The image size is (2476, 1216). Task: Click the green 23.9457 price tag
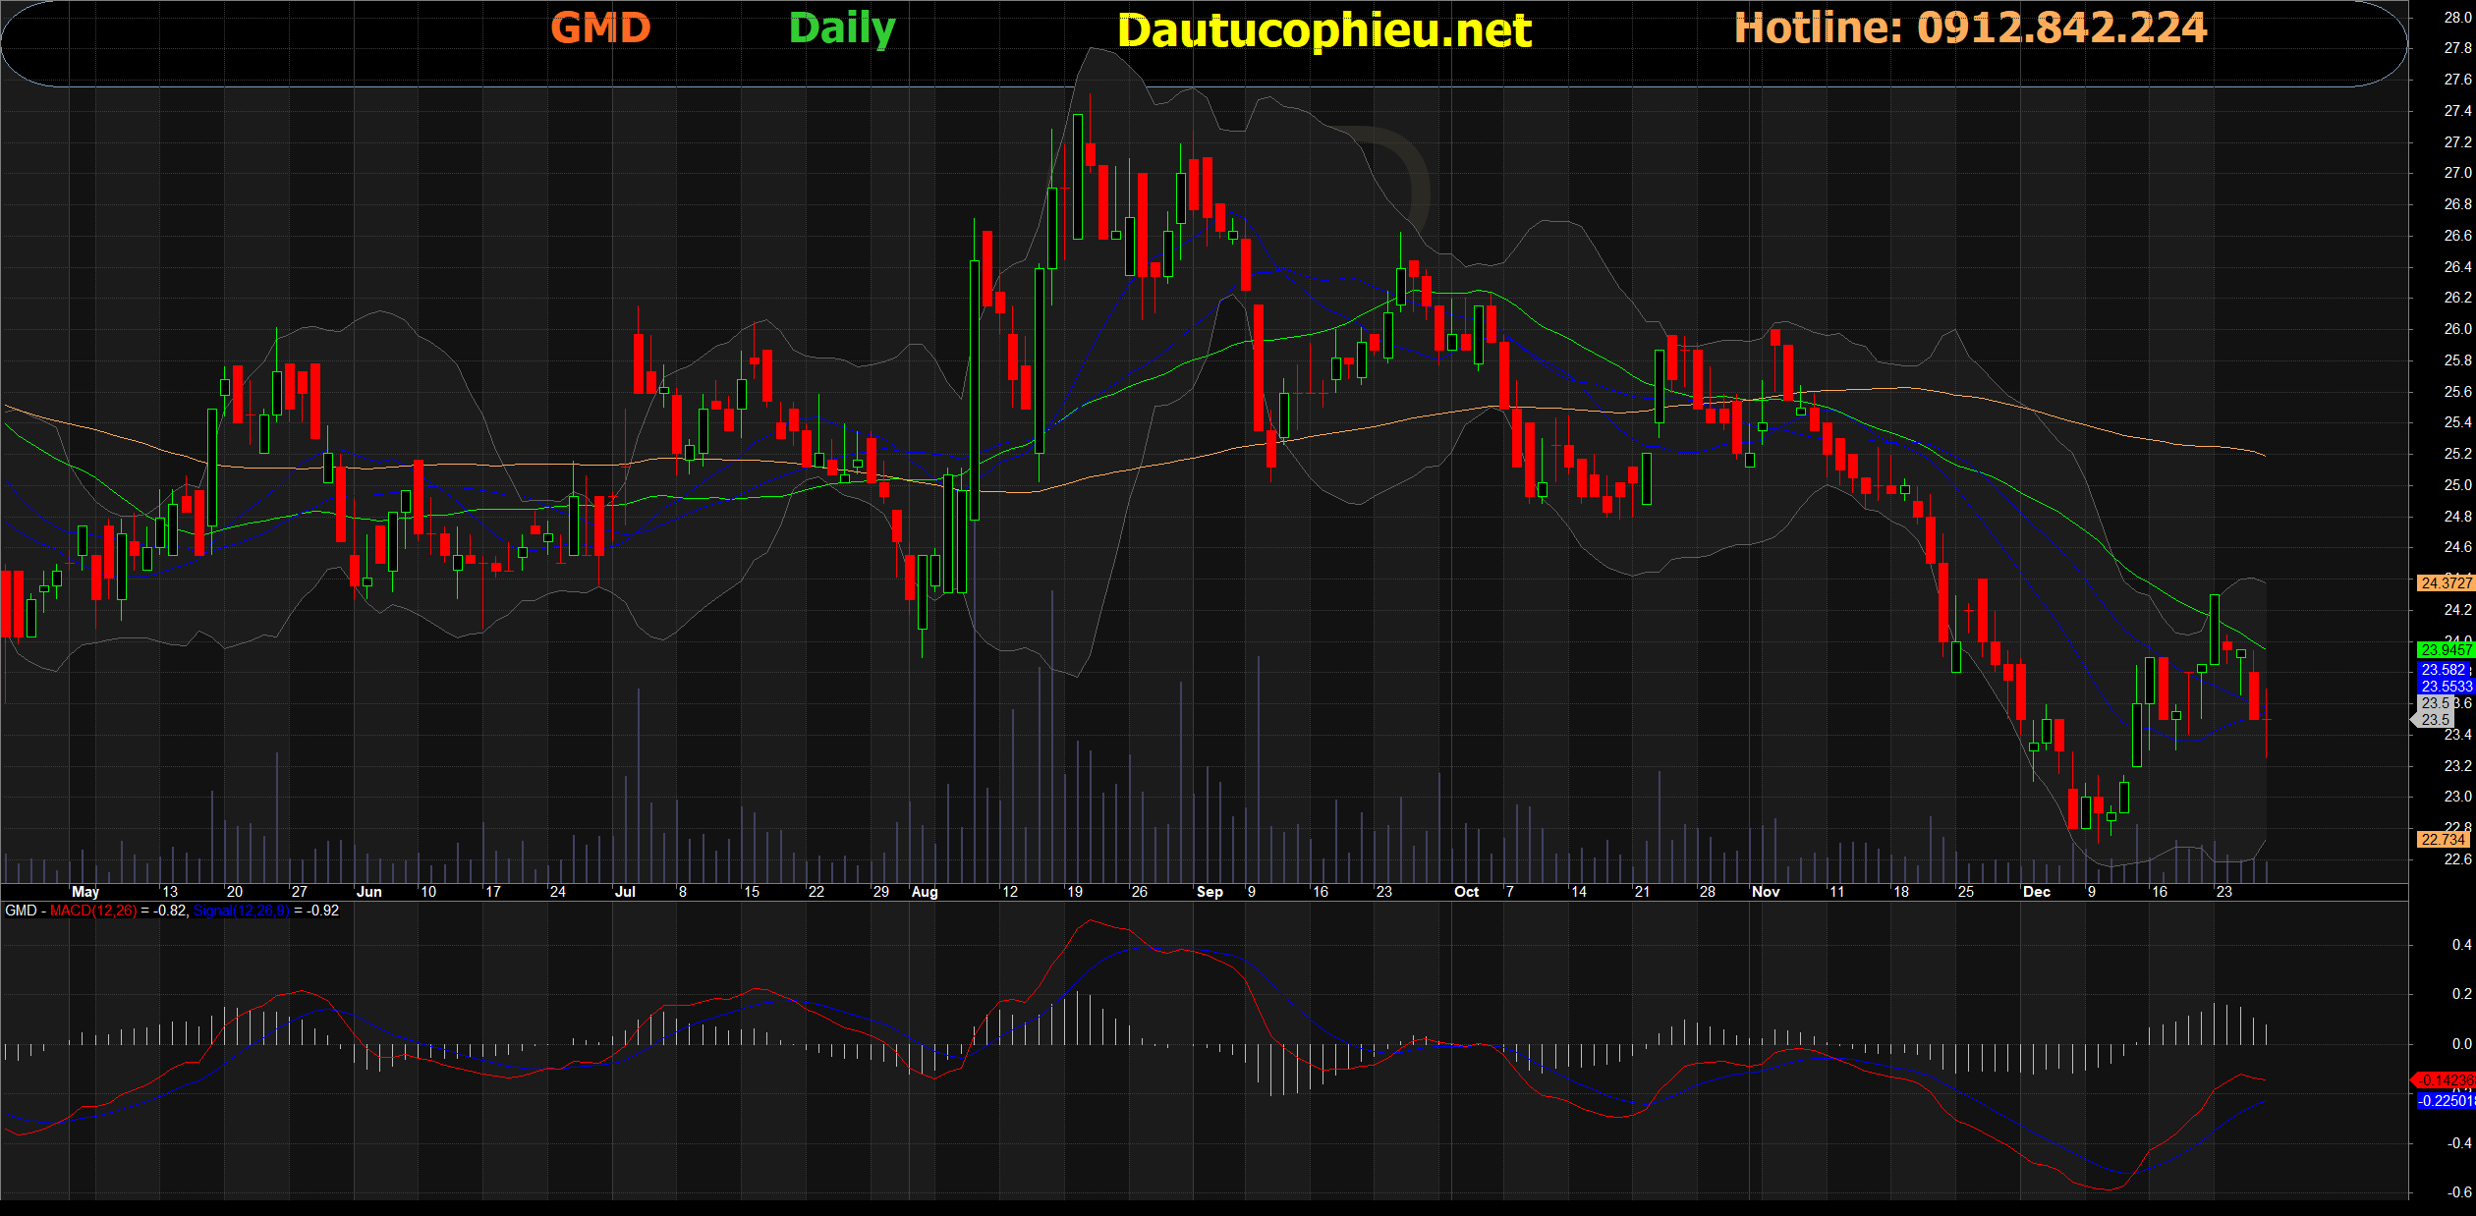click(x=2446, y=649)
